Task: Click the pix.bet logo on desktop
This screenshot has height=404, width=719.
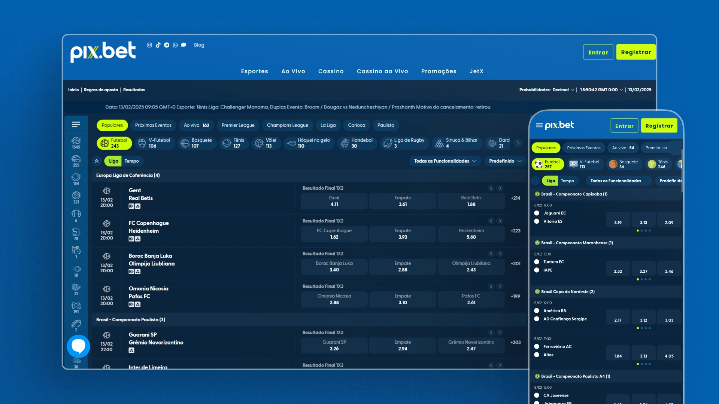Action: coord(103,52)
